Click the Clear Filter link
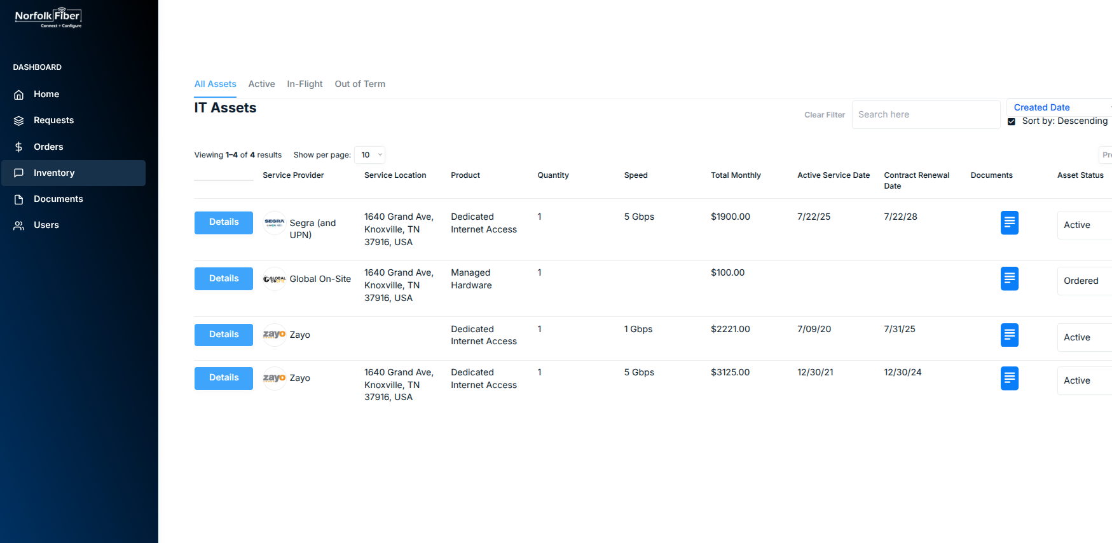The image size is (1112, 543). tap(825, 115)
